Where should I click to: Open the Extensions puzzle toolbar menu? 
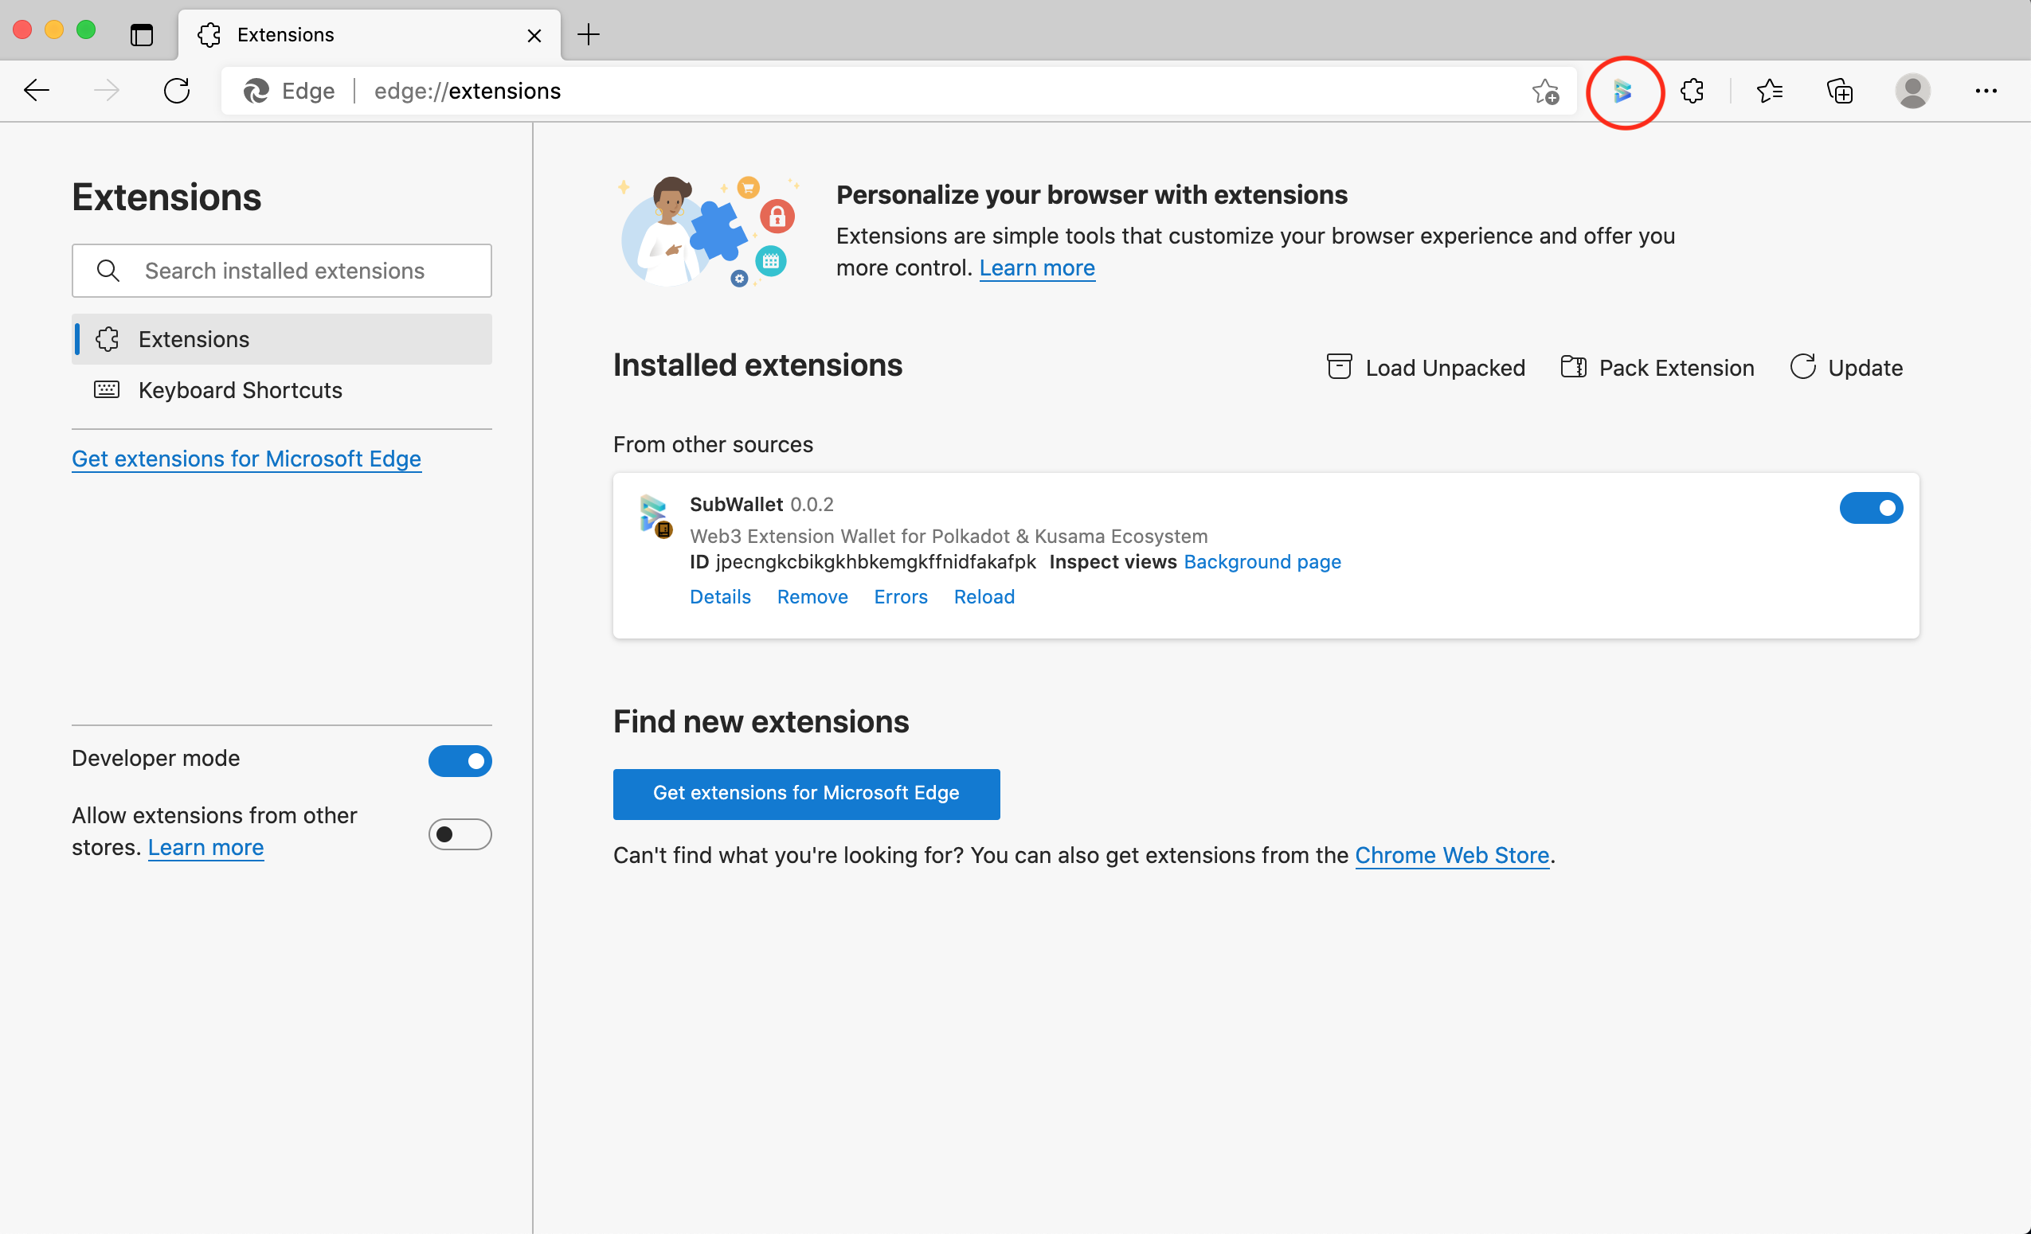(1692, 91)
